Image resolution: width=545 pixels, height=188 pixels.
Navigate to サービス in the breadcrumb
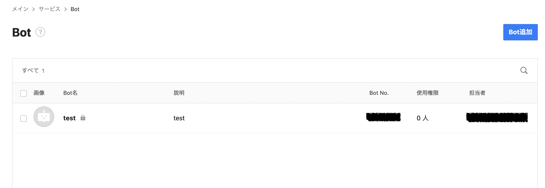click(49, 9)
